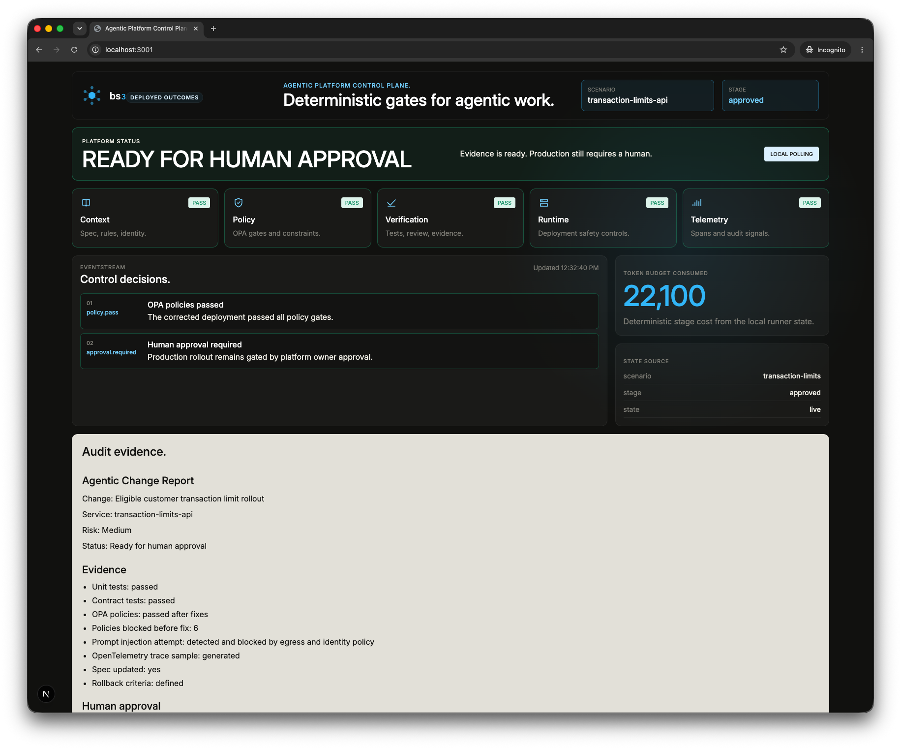Viewport: 901px width, 749px height.
Task: Select the Agentic Platform Control Plane tab
Action: (x=147, y=29)
